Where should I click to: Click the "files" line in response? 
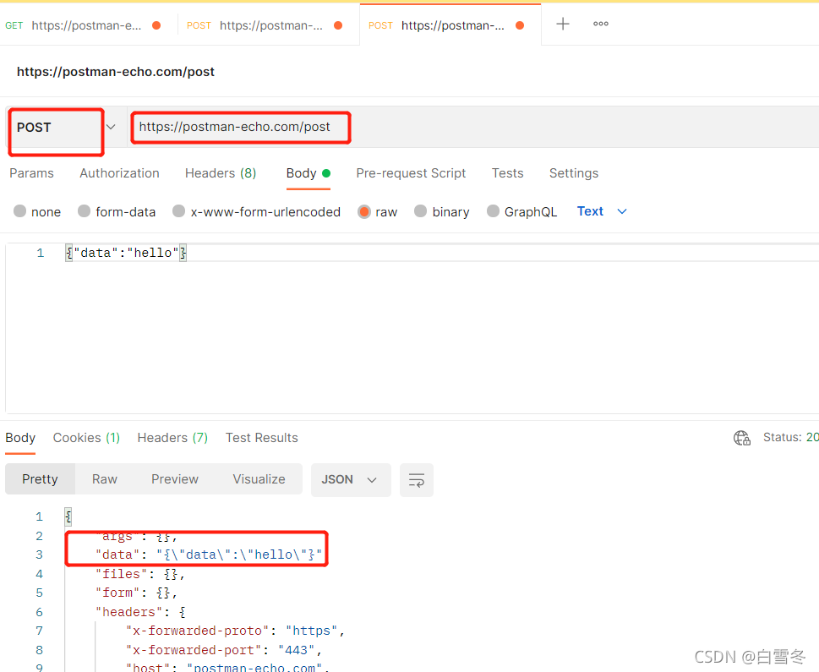pyautogui.click(x=140, y=574)
